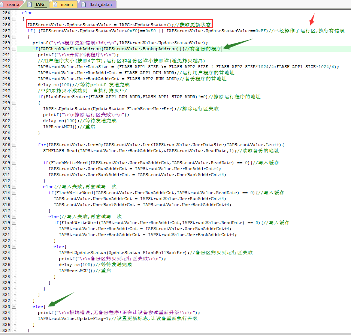Click IAPResetMCU() on line 303
Screen dimensions: 351x335
(x=60, y=127)
